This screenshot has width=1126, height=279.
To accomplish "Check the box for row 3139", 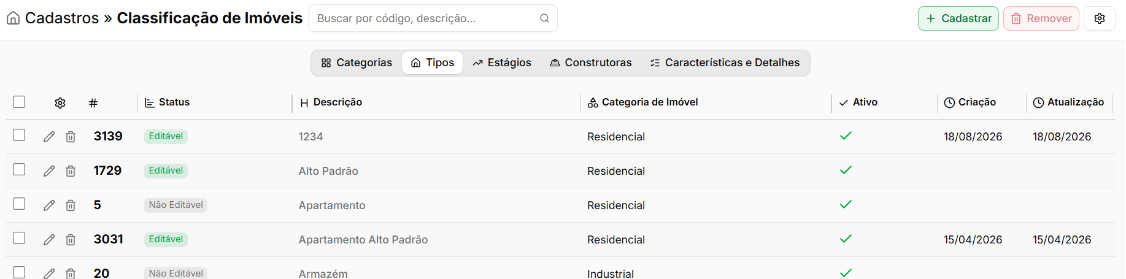I will (19, 135).
